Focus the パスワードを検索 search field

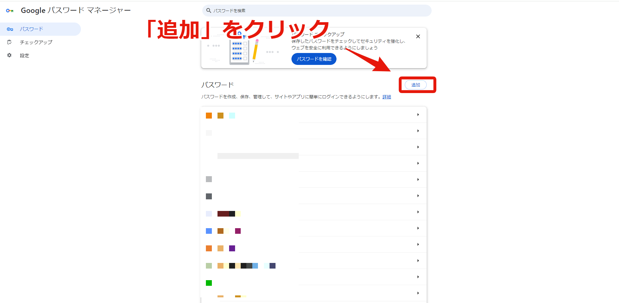click(x=317, y=11)
